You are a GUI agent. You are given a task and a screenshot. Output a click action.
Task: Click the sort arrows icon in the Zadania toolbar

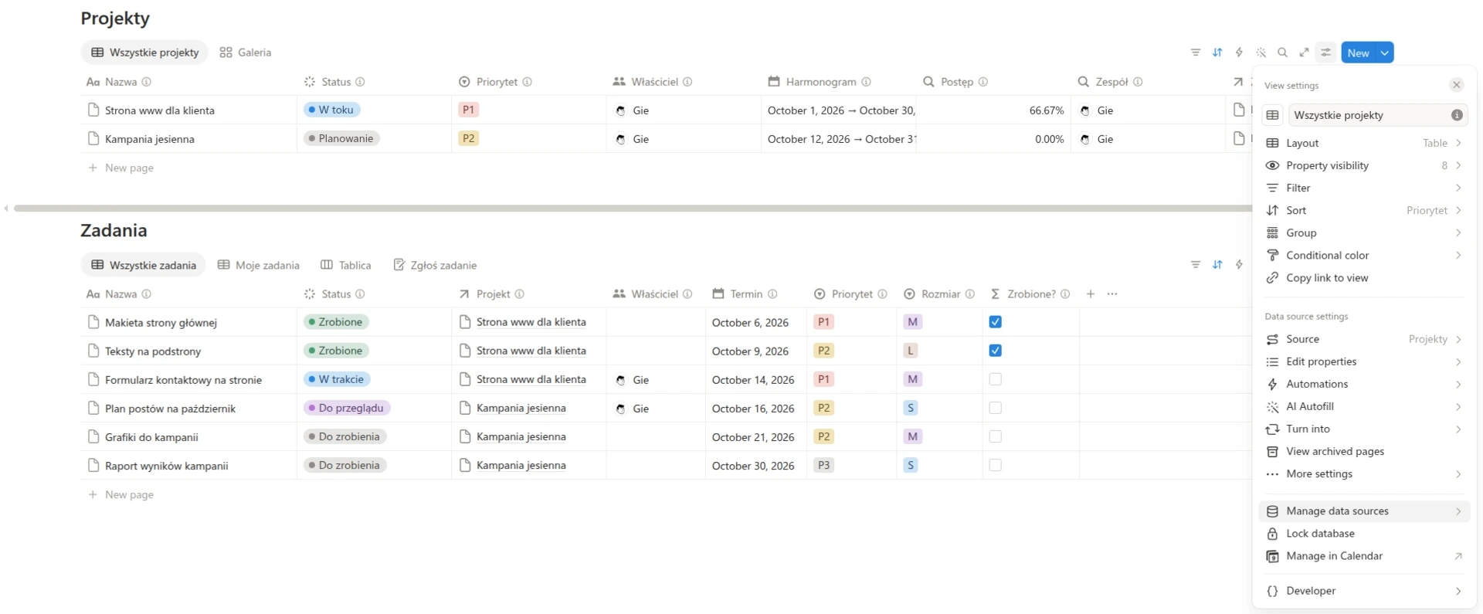[x=1217, y=265]
